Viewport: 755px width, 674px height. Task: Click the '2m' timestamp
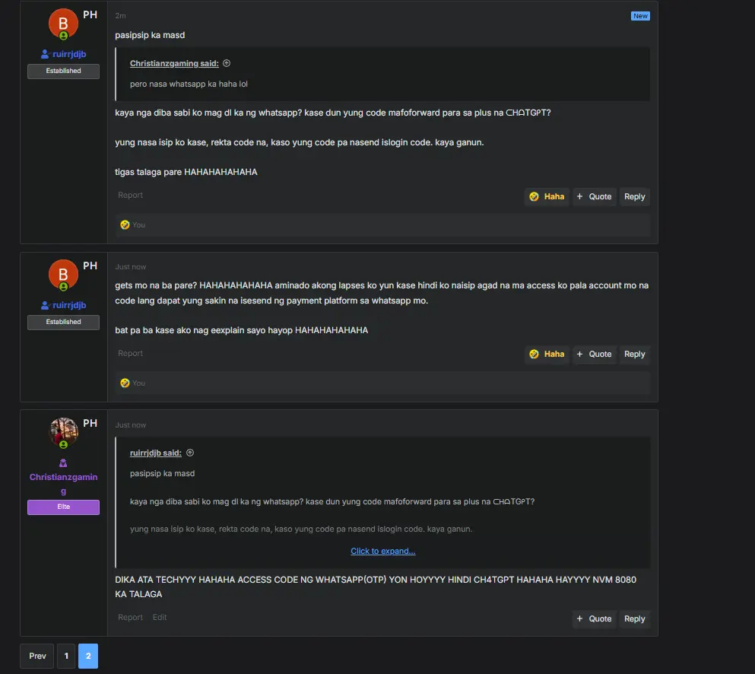pyautogui.click(x=120, y=15)
